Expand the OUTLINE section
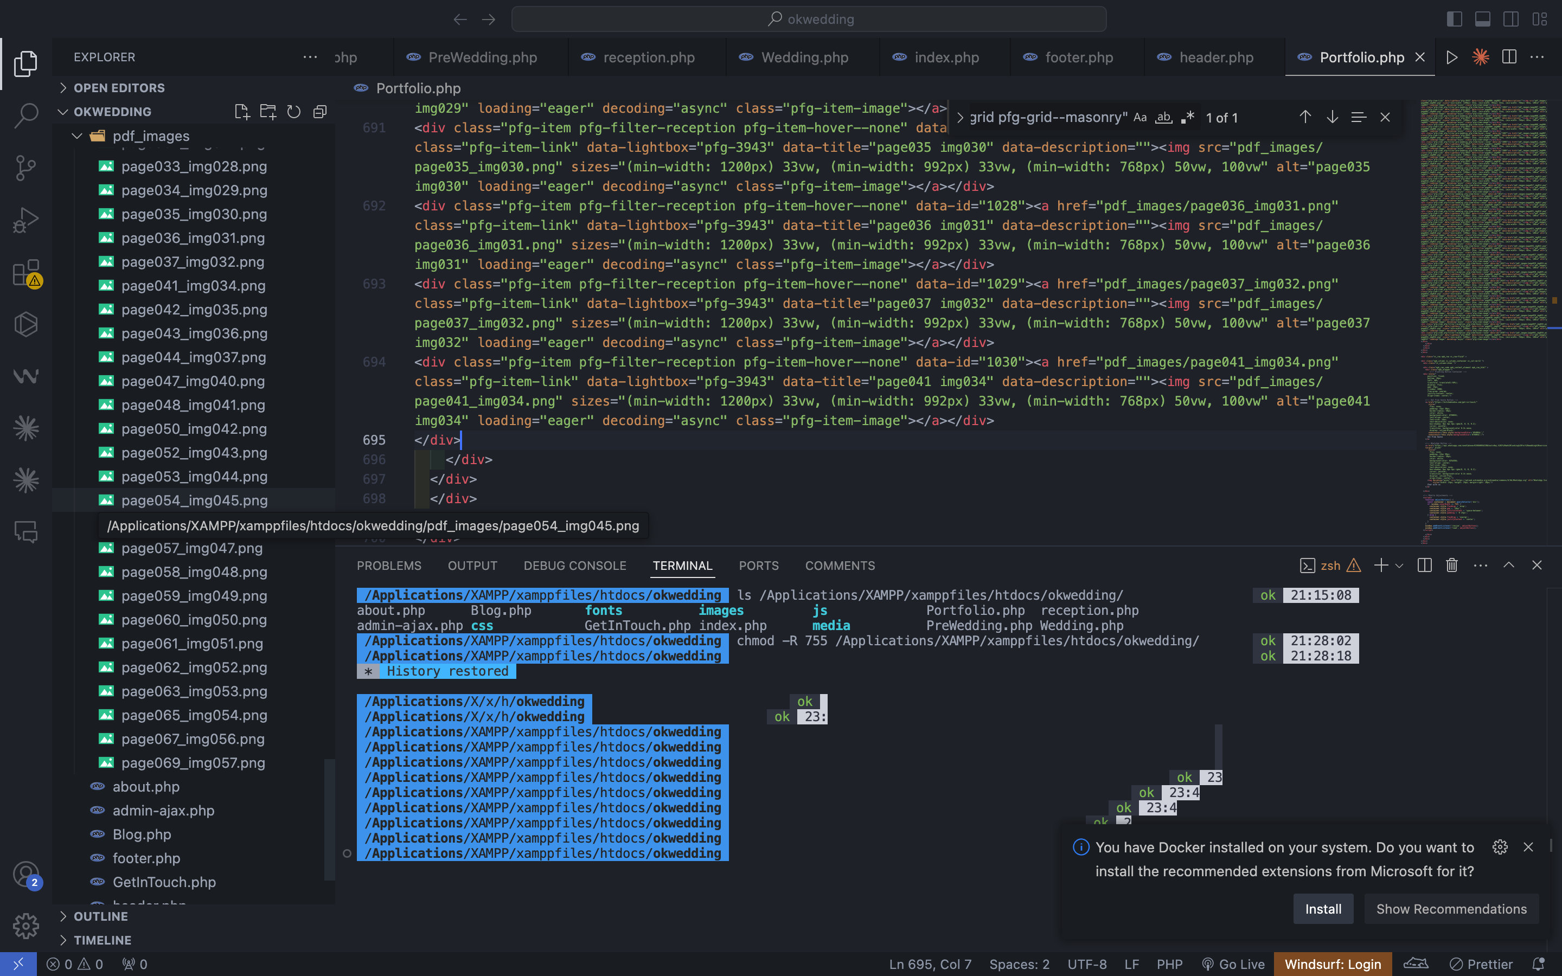The width and height of the screenshot is (1562, 976). click(100, 916)
